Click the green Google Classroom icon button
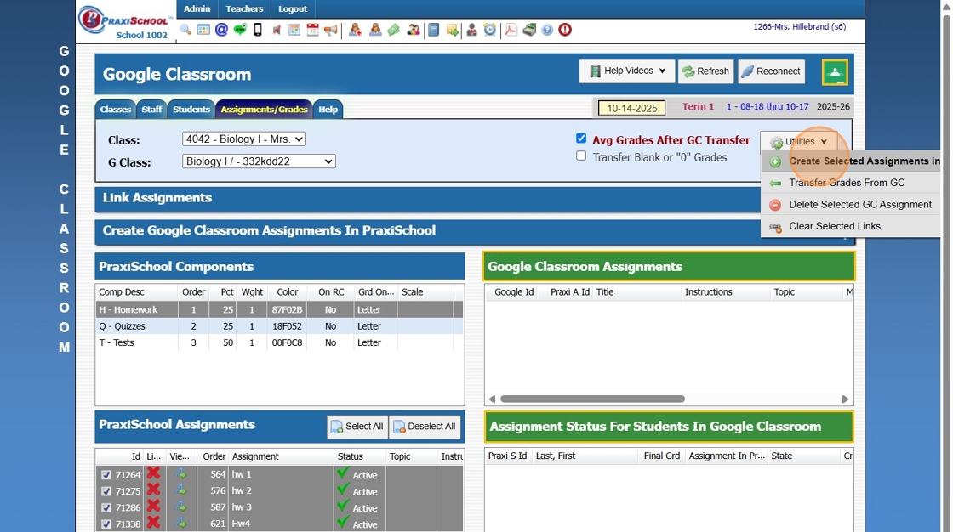Image resolution: width=953 pixels, height=532 pixels. [835, 72]
